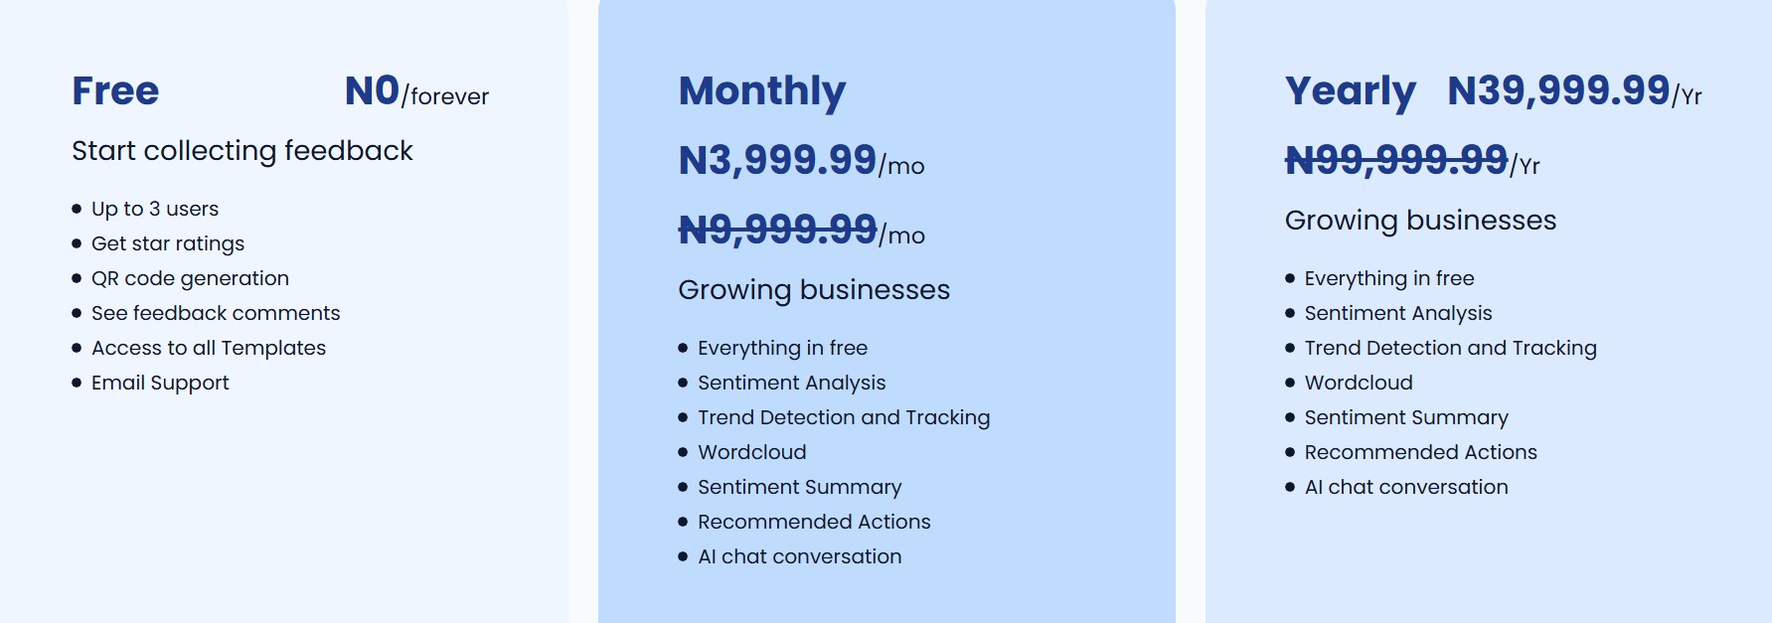The width and height of the screenshot is (1772, 623).
Task: Click "AI chat conversation" in Monthly plan
Action: pos(799,556)
